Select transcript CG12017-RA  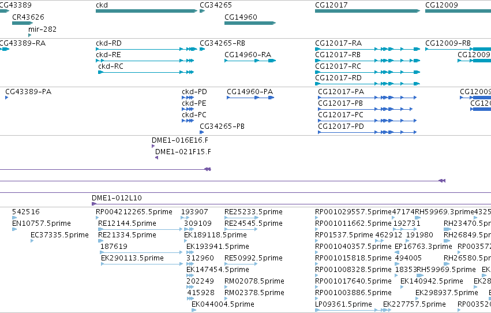[x=368, y=49]
